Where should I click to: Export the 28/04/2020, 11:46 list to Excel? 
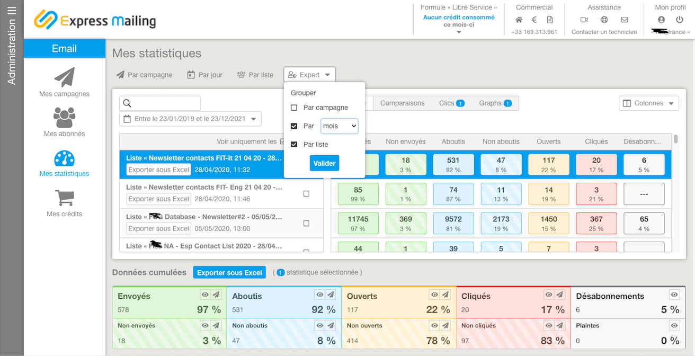pos(159,199)
